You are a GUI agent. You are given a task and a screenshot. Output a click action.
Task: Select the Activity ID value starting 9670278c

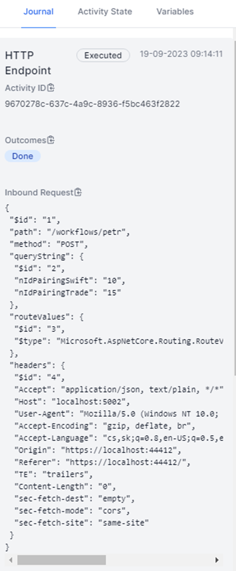(92, 104)
